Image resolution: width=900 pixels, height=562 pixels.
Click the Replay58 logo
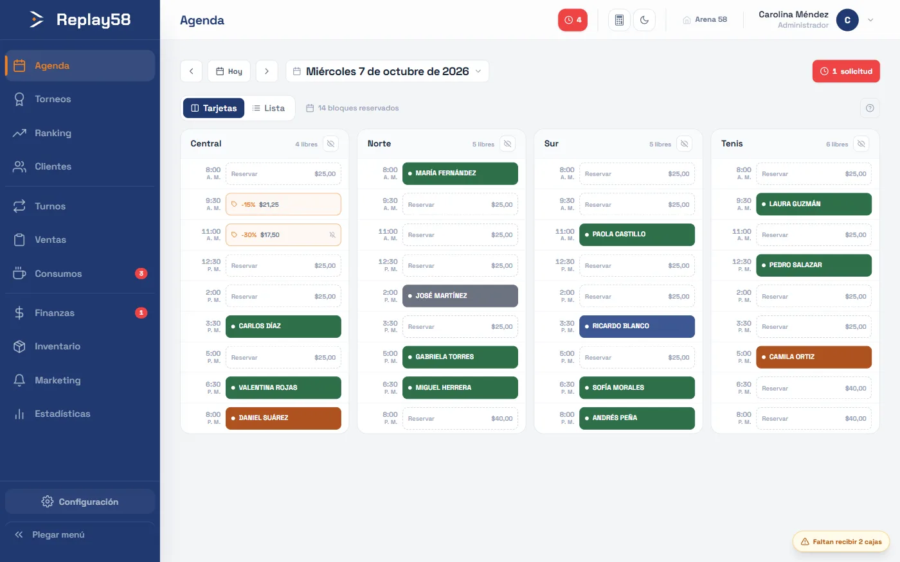[x=80, y=20]
